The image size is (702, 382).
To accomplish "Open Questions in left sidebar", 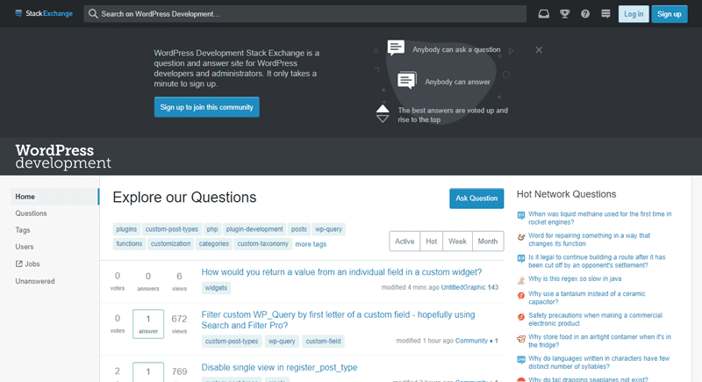I will (31, 213).
